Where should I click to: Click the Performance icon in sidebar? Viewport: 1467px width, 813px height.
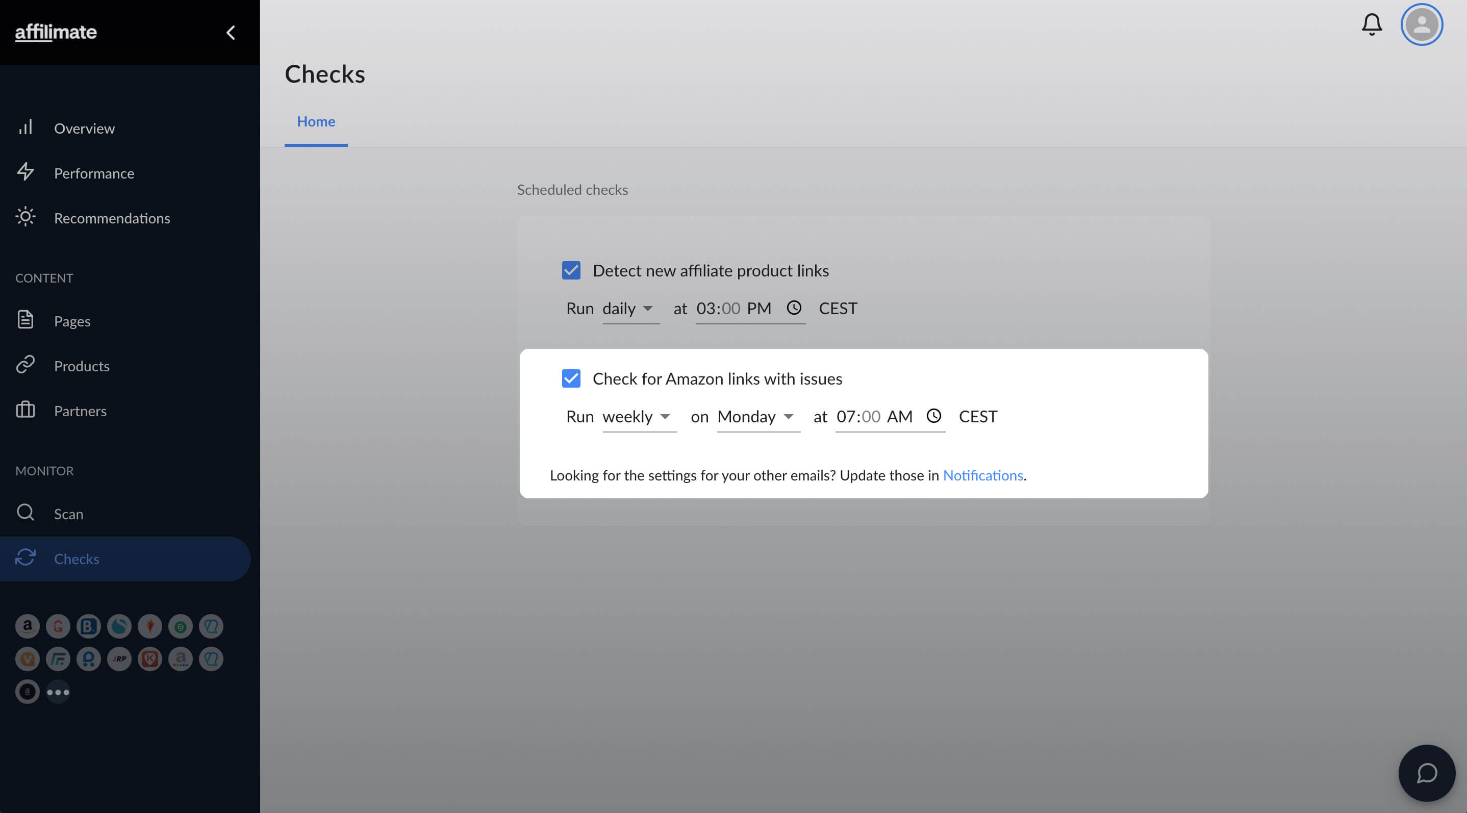(x=26, y=172)
